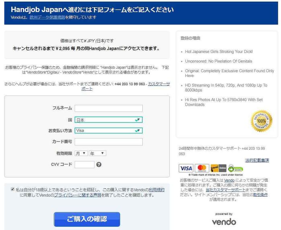Click the Mastercard logo
The width and height of the screenshot is (281, 230).
202,168
